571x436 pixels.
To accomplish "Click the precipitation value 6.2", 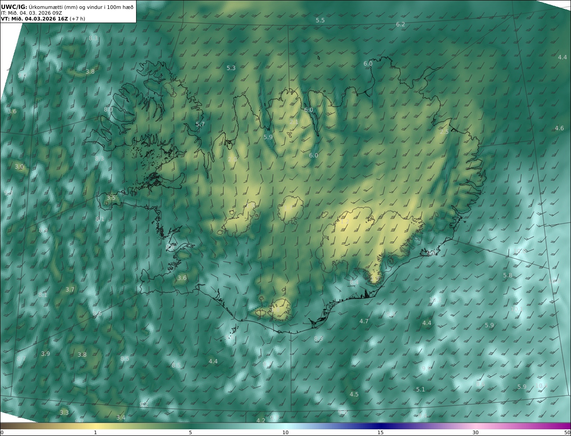I will tap(401, 24).
